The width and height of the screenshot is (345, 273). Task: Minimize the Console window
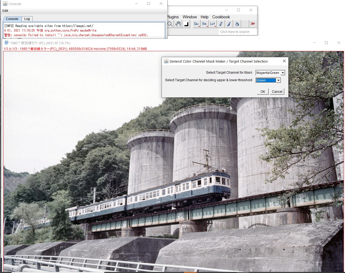[136, 4]
